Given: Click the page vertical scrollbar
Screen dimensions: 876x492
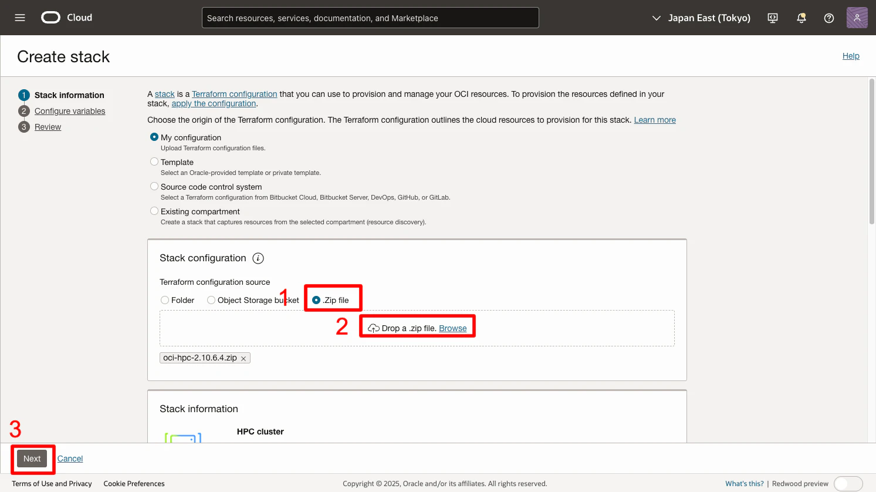Looking at the screenshot, I should pos(872,151).
